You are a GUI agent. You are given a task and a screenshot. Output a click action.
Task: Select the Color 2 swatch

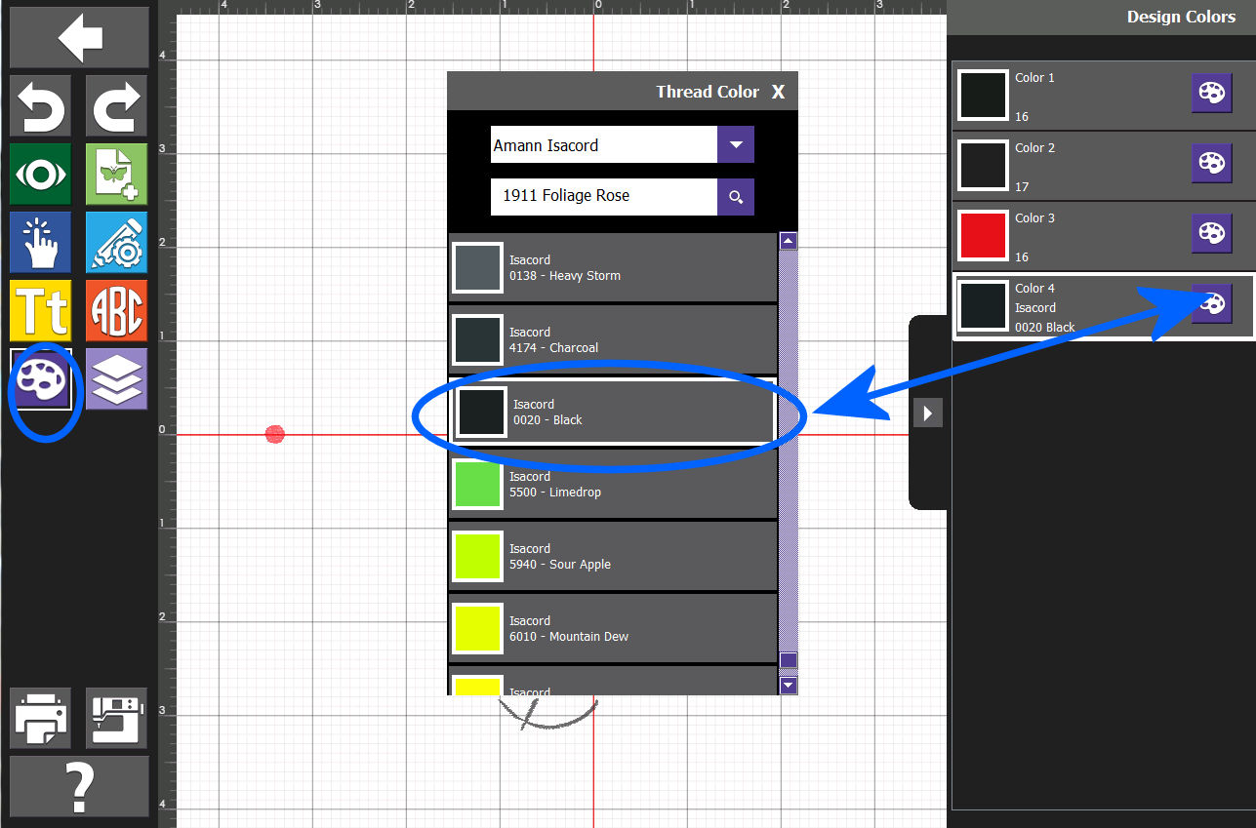click(x=983, y=165)
